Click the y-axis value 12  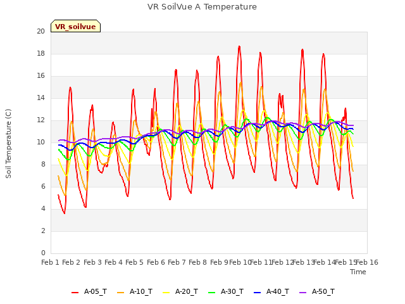click(40, 120)
